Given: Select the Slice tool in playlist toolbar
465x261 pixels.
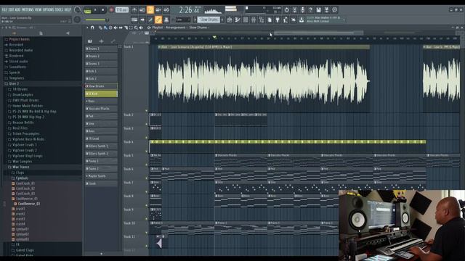Looking at the screenshot, I should (x=126, y=28).
